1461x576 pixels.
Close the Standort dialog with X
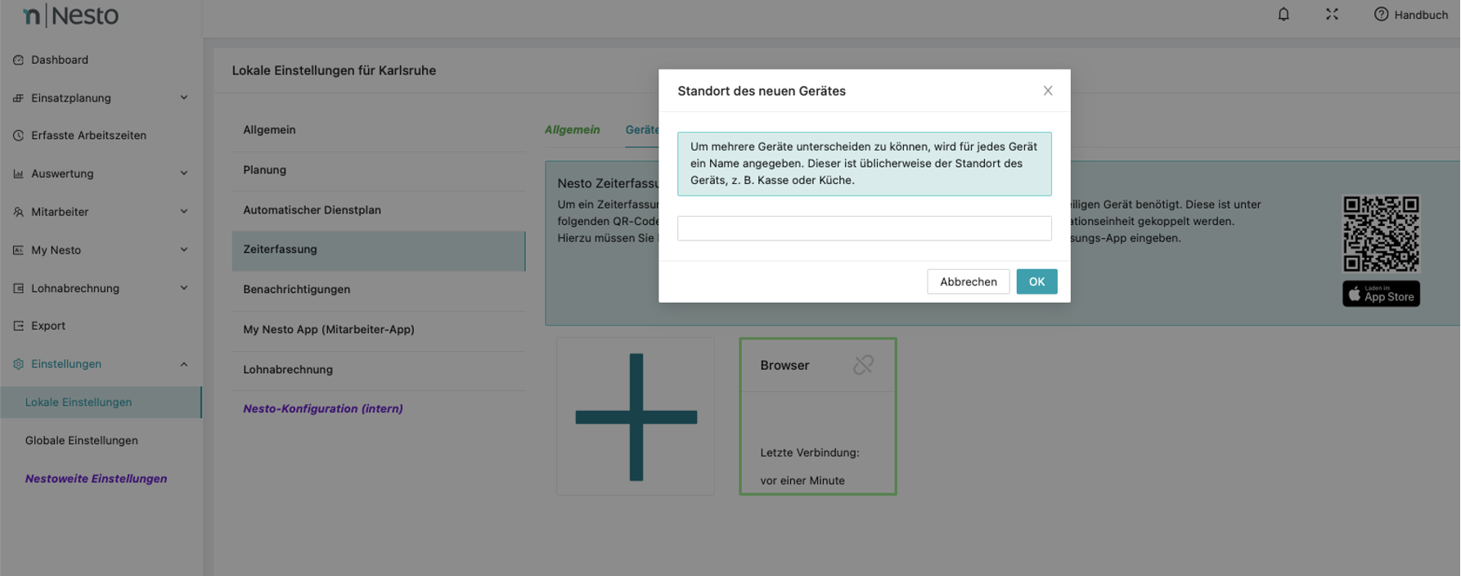[x=1048, y=91]
